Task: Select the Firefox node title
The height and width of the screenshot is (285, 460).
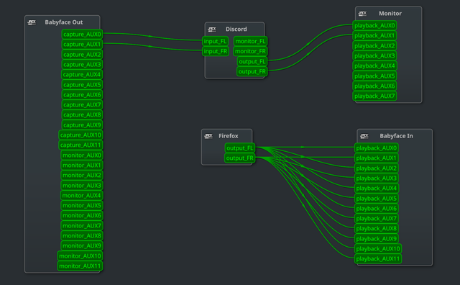Action: tap(229, 136)
